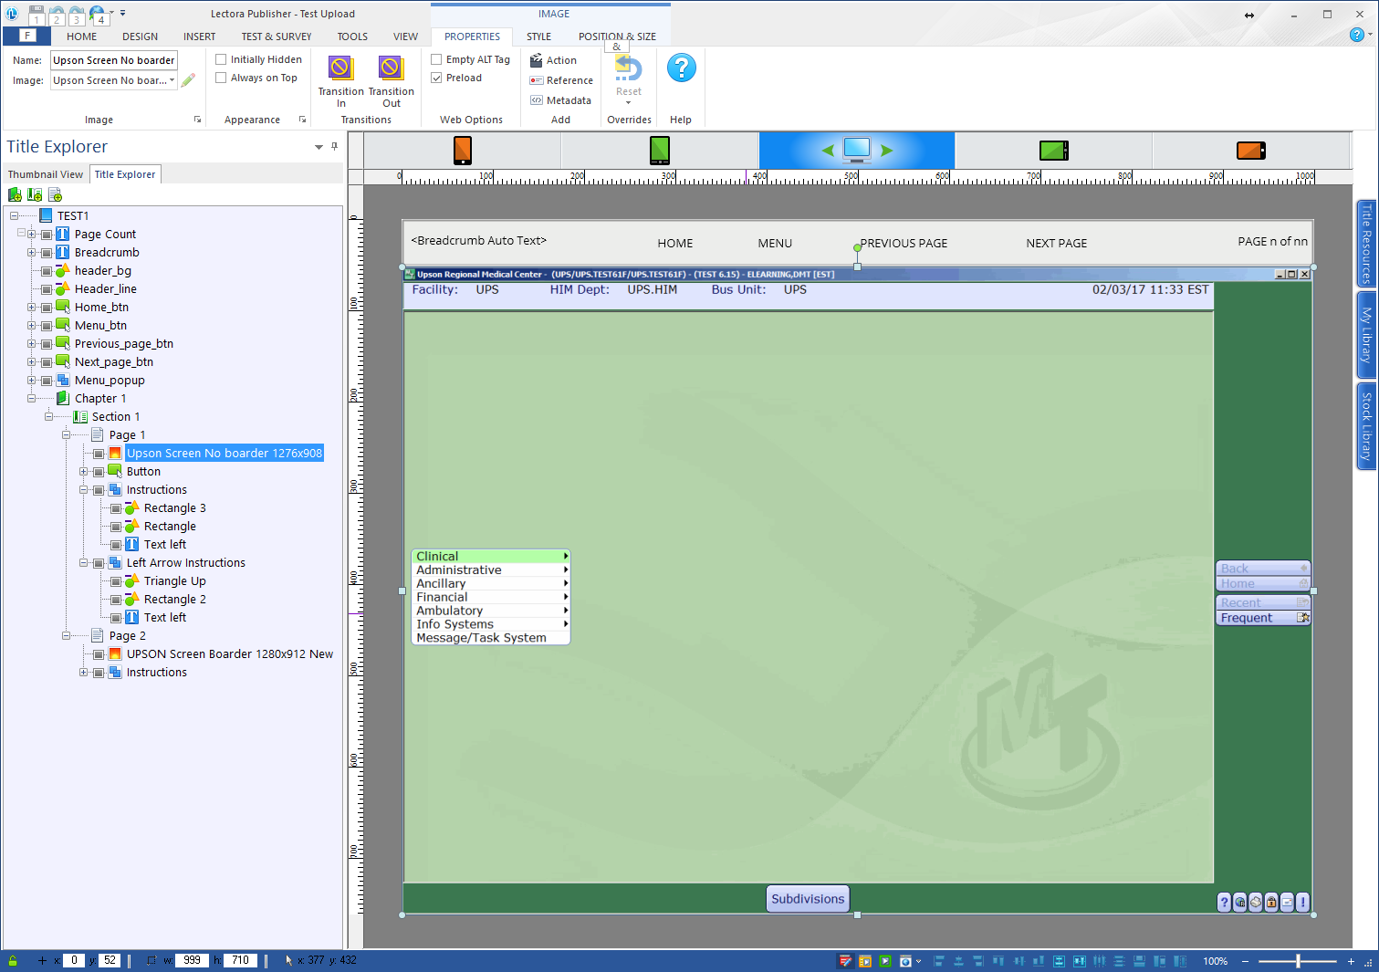
Task: Click the PREVIOUS PAGE button on the canvas
Action: point(904,244)
